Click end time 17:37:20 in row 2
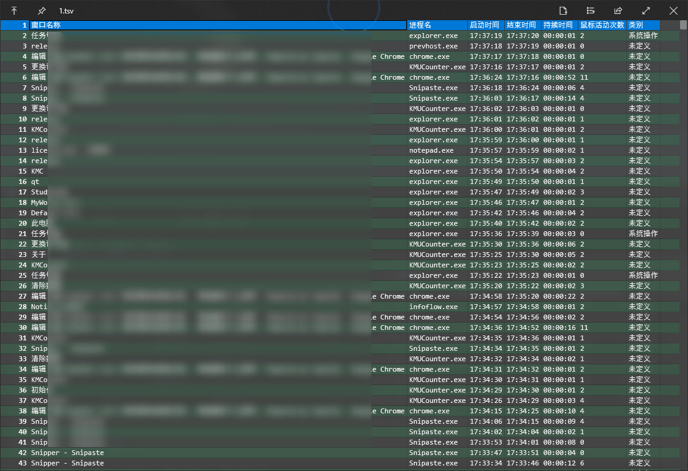Viewport: 688px width, 471px height. [x=523, y=36]
